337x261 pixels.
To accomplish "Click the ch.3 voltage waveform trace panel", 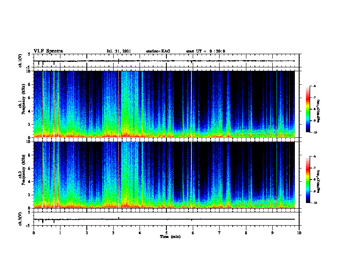I will pos(166,219).
